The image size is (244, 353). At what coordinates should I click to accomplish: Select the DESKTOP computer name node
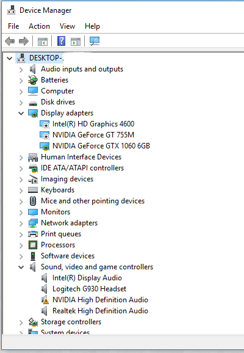(46, 58)
